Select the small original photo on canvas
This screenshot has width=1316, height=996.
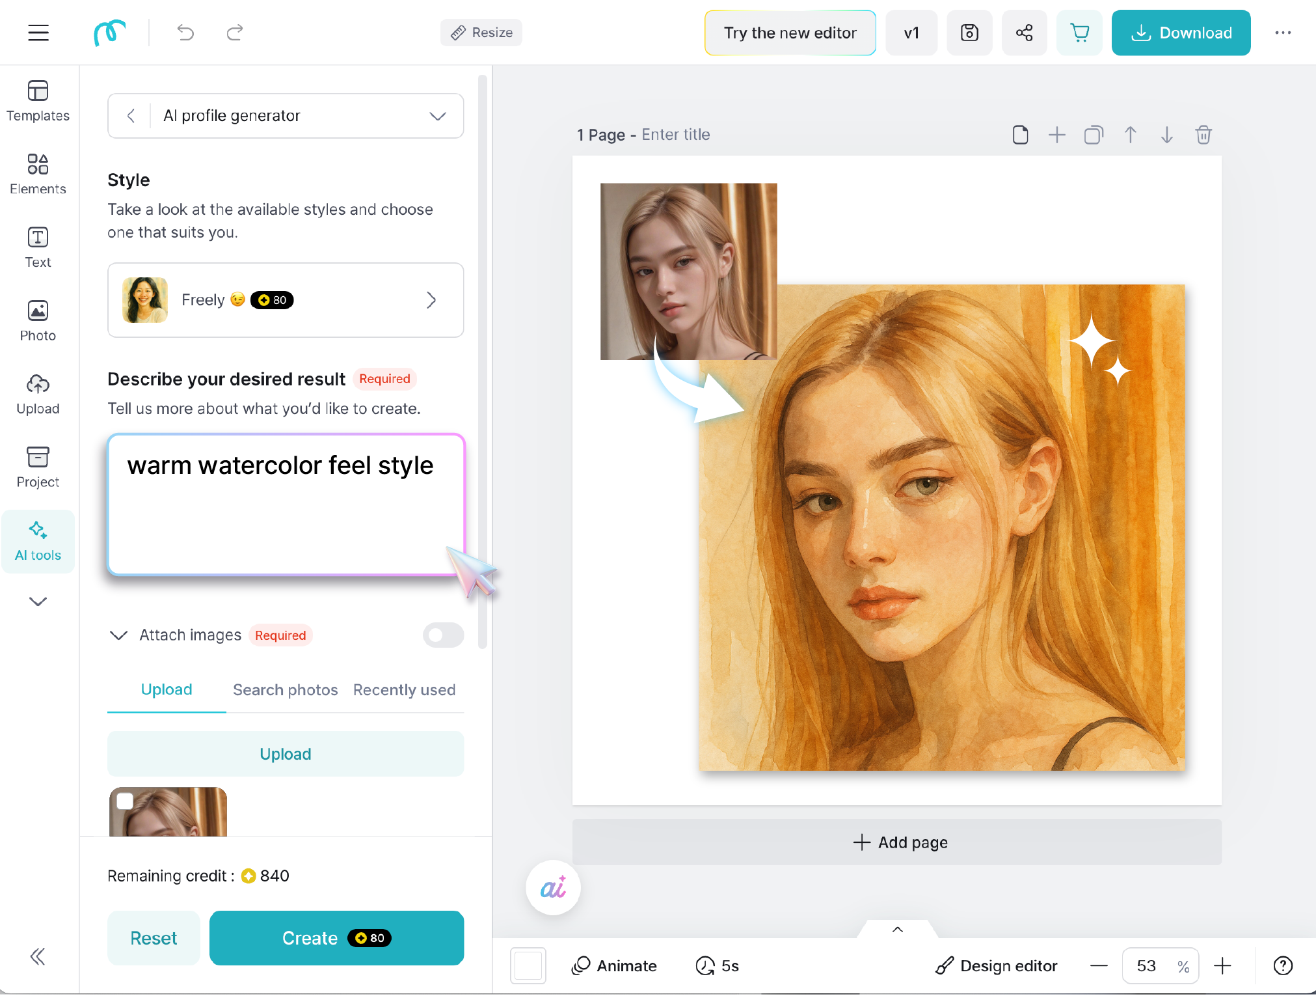click(x=688, y=271)
